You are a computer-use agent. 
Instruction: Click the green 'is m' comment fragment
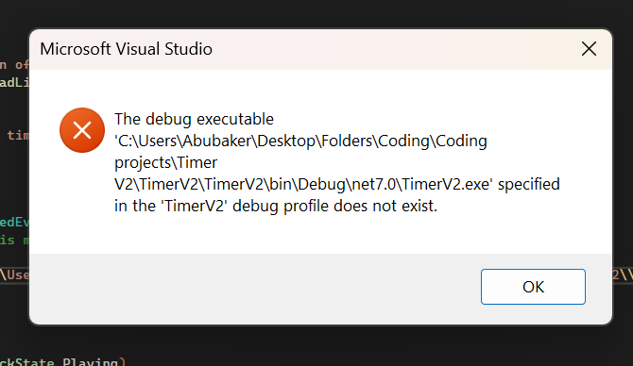click(14, 241)
